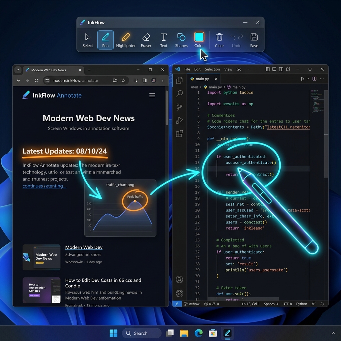
Task: Open the InkFlow Annotate hamburger menu
Action: pos(152,95)
